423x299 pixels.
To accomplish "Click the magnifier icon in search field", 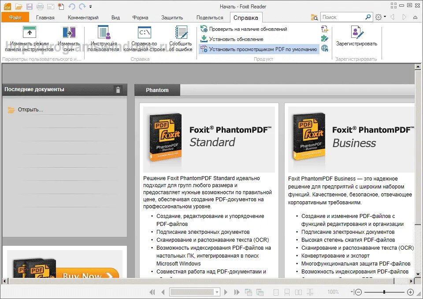I will click(x=368, y=17).
